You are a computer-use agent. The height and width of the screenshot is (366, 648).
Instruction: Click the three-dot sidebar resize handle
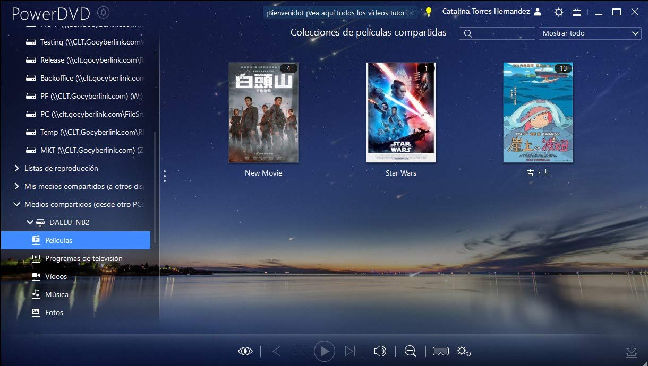[165, 176]
